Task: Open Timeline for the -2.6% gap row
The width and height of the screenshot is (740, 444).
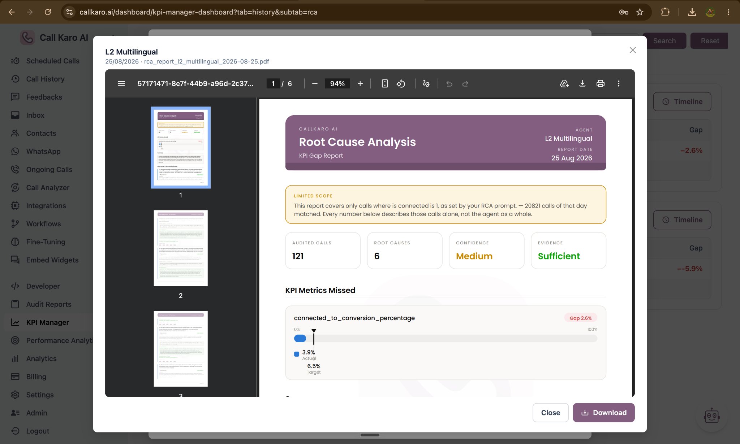Action: tap(682, 101)
